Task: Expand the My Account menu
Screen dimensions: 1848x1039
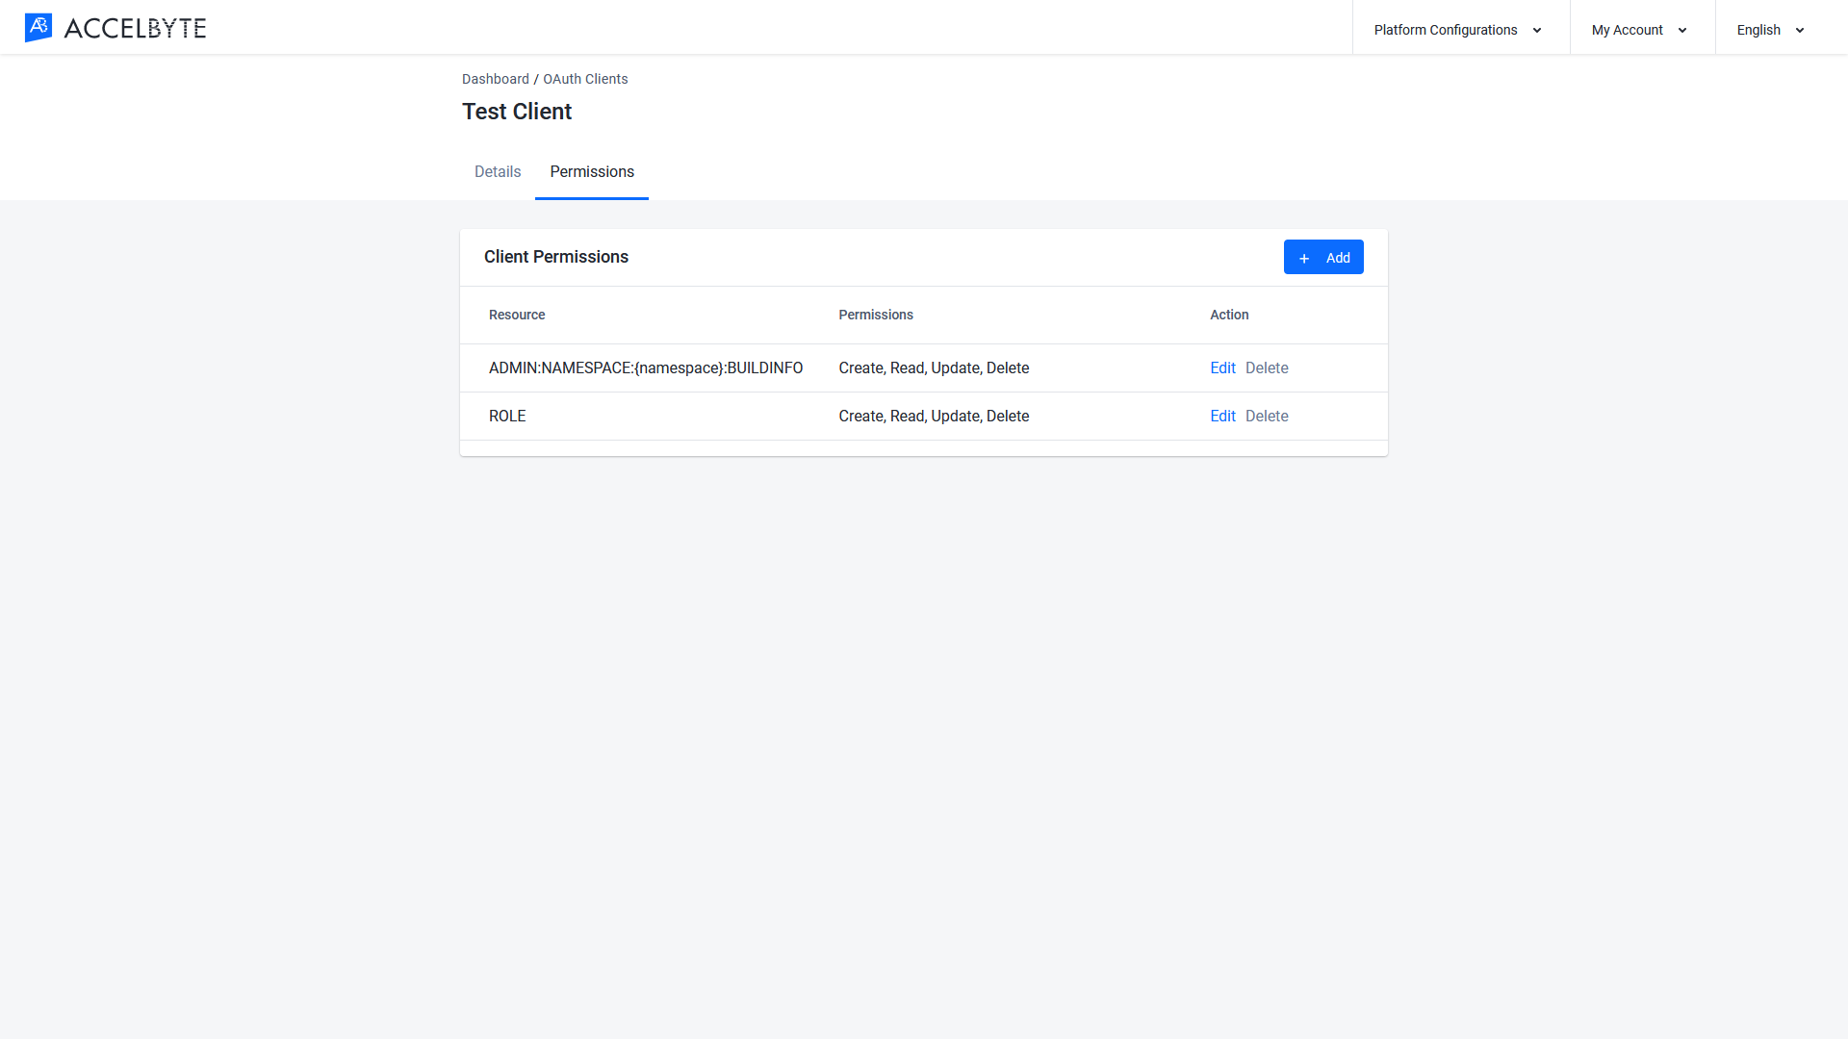Action: pyautogui.click(x=1640, y=30)
